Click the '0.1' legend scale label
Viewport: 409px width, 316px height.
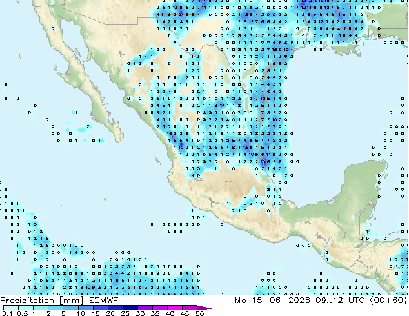tap(7, 313)
